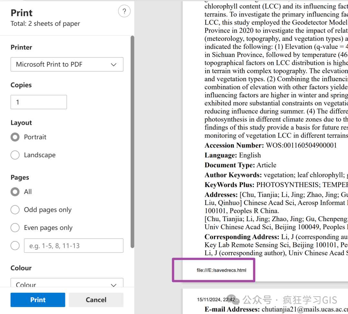
Task: Click the print settings scrollbar
Action: tap(132, 142)
